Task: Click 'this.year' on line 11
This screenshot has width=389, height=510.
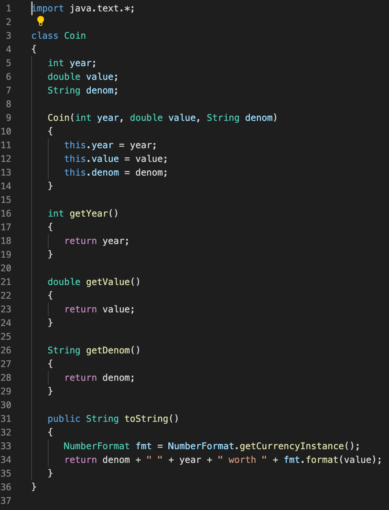Action: [89, 145]
